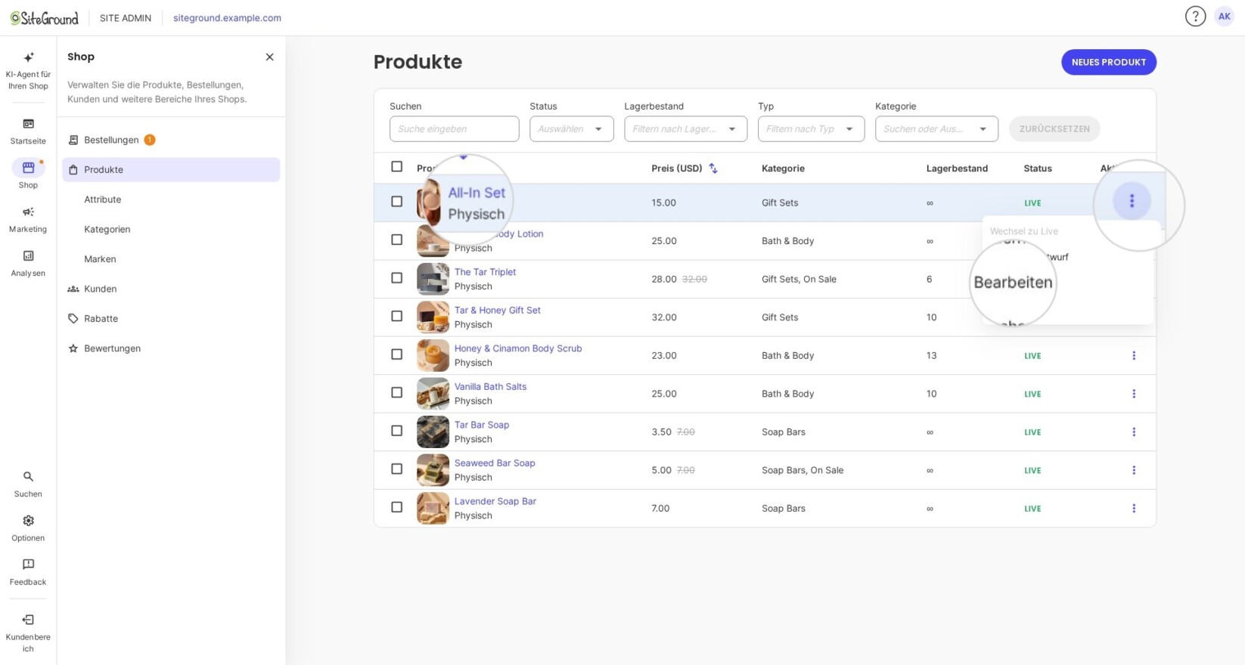
Task: Open Suchen magnifier icon in sidebar
Action: [x=28, y=477]
